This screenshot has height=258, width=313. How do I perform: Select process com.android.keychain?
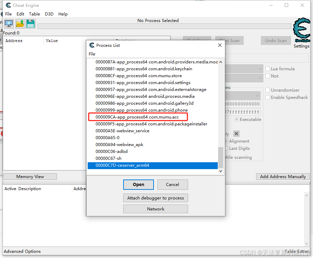pos(153,69)
